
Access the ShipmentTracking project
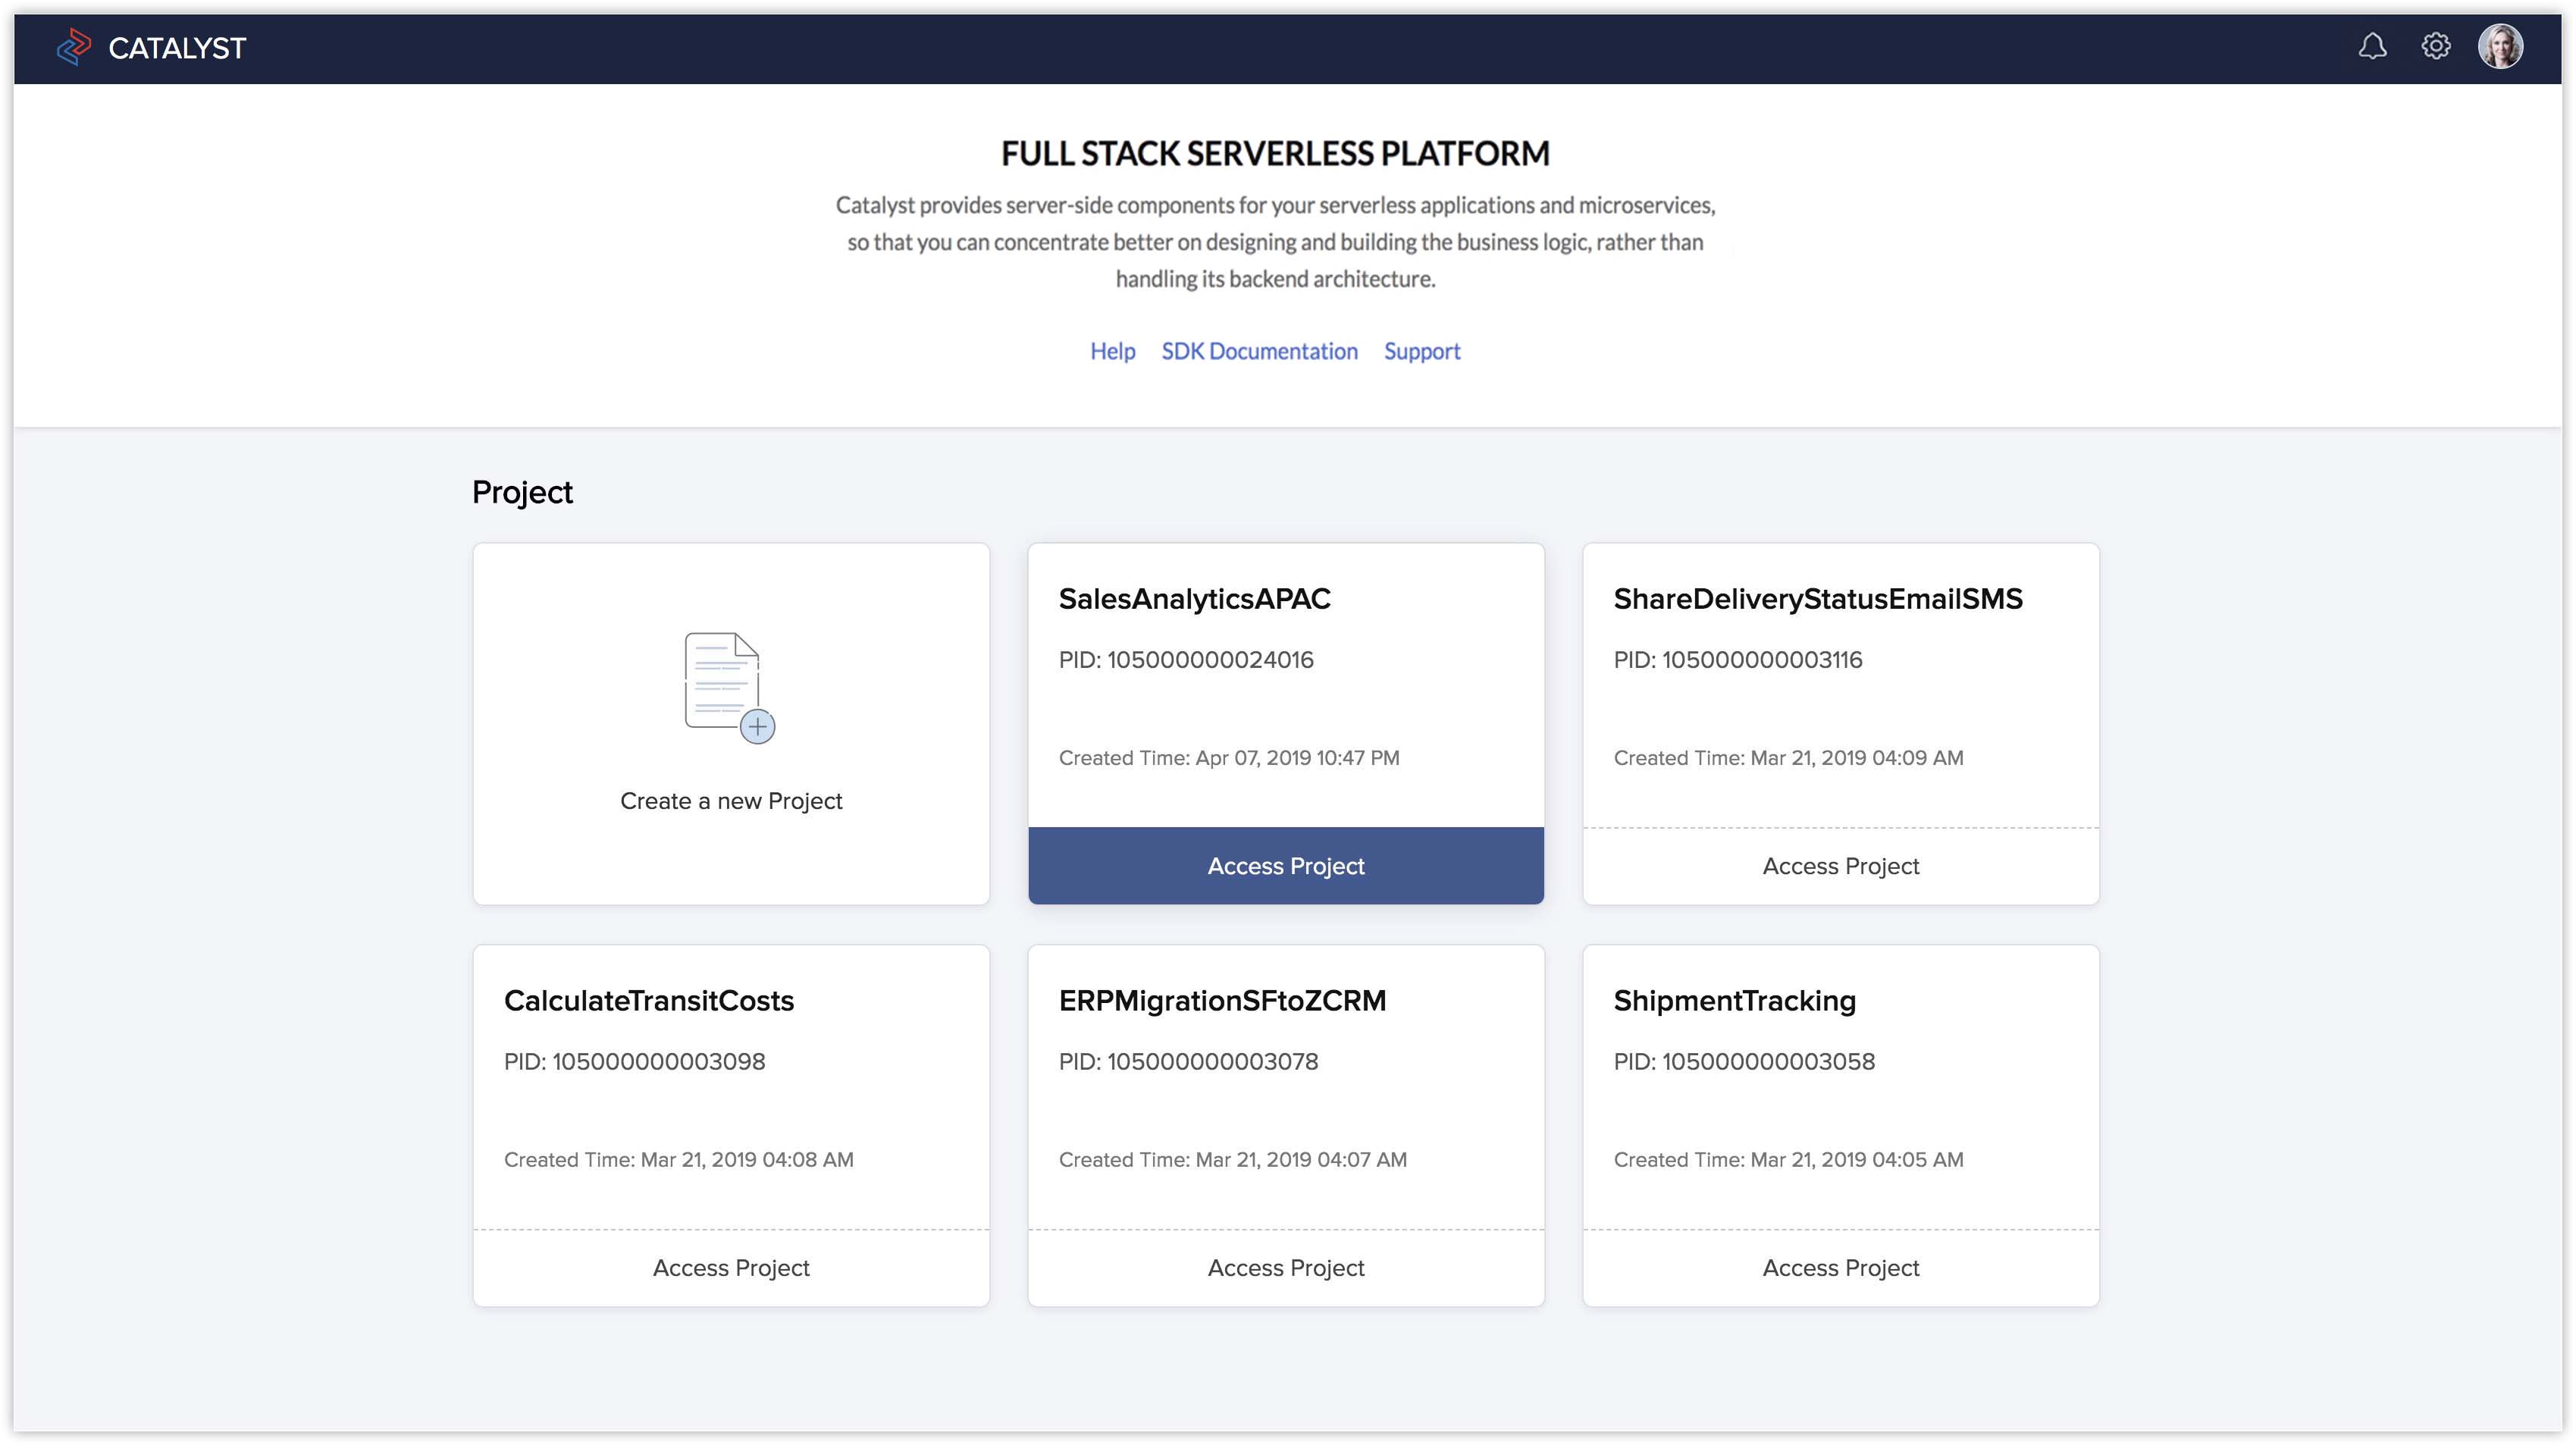1841,1268
